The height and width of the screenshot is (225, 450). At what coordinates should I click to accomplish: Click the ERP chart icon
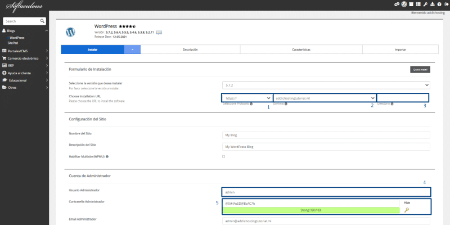click(x=4, y=65)
